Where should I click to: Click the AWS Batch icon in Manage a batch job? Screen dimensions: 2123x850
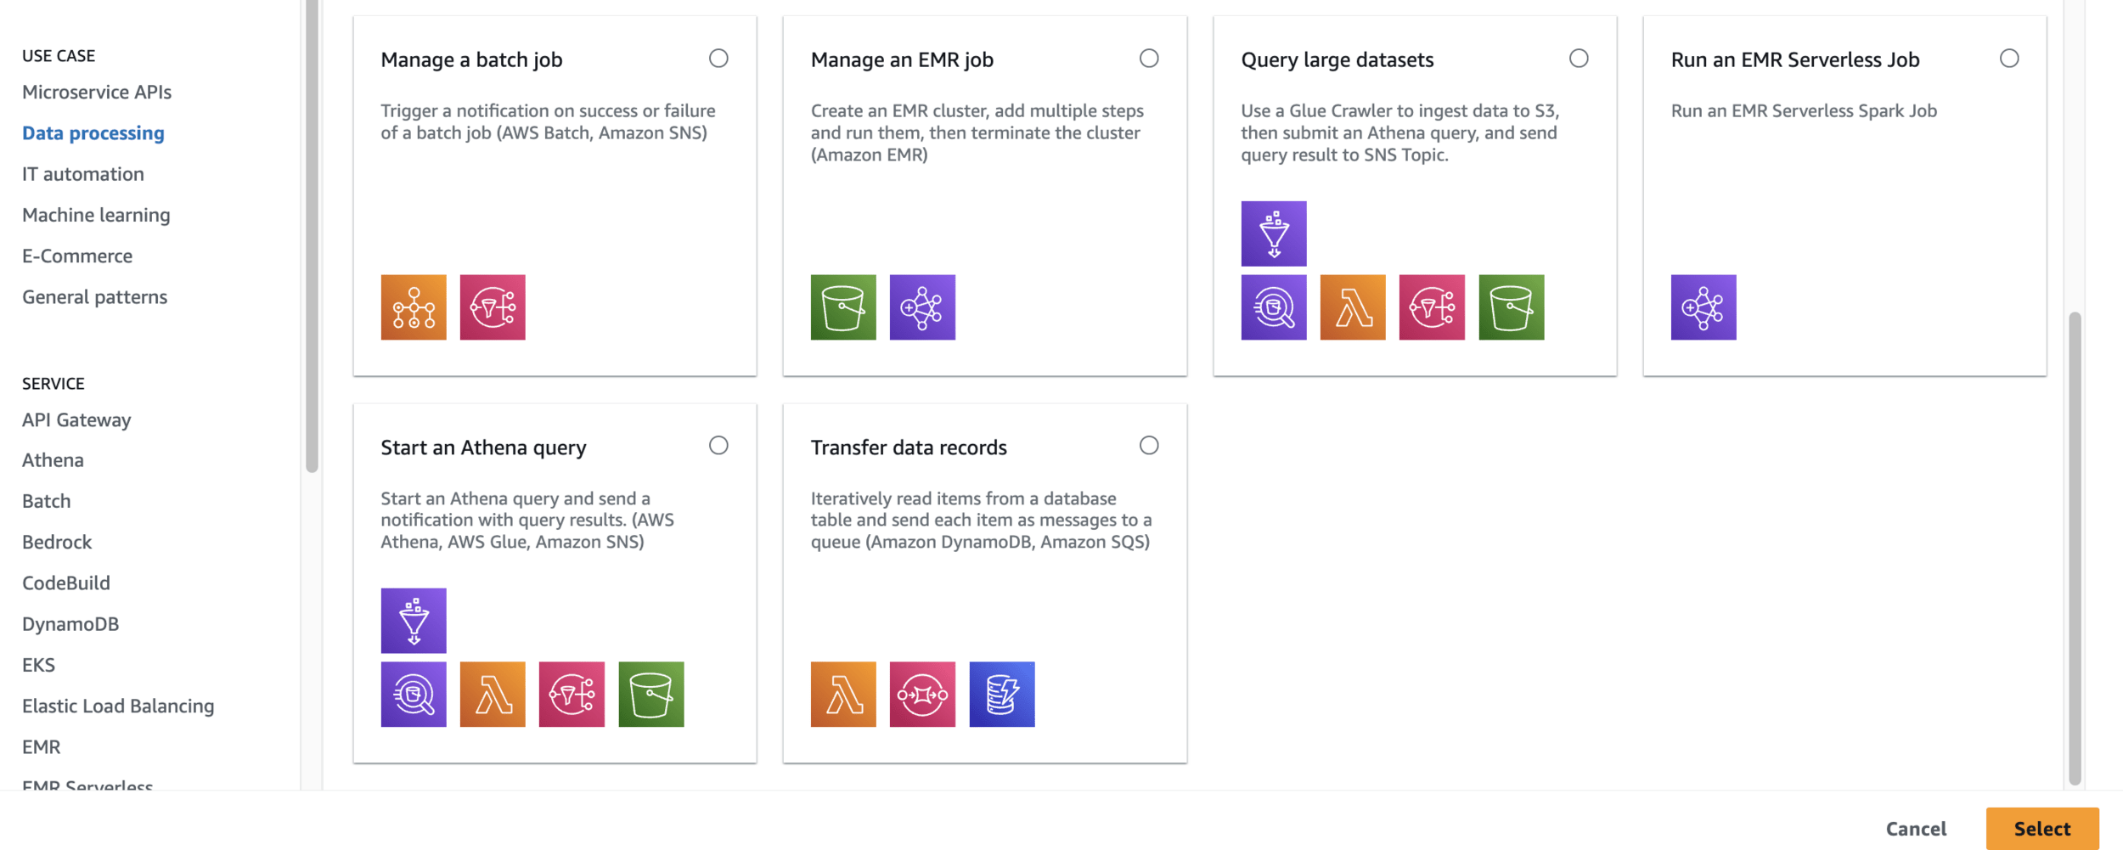pyautogui.click(x=414, y=307)
